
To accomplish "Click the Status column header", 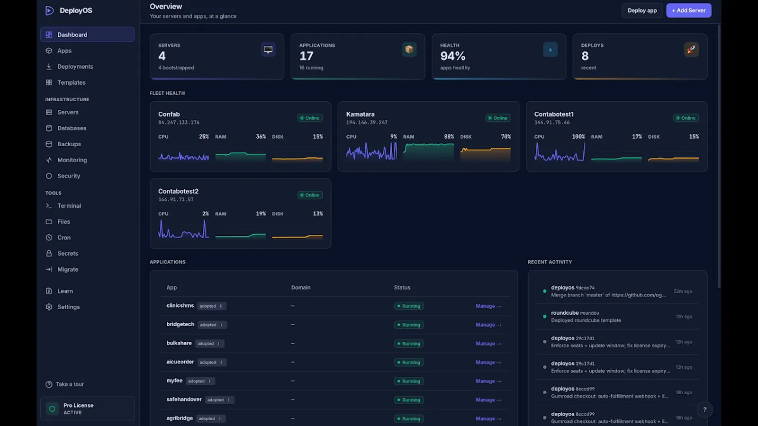I will (x=402, y=287).
